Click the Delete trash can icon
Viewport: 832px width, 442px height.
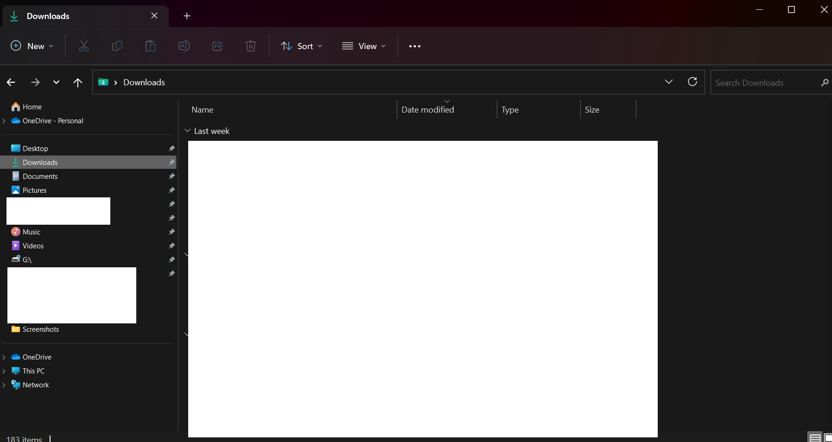(251, 46)
